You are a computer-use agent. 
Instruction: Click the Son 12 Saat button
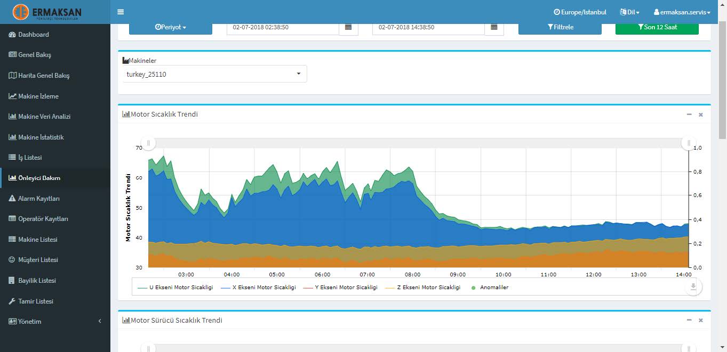[657, 27]
